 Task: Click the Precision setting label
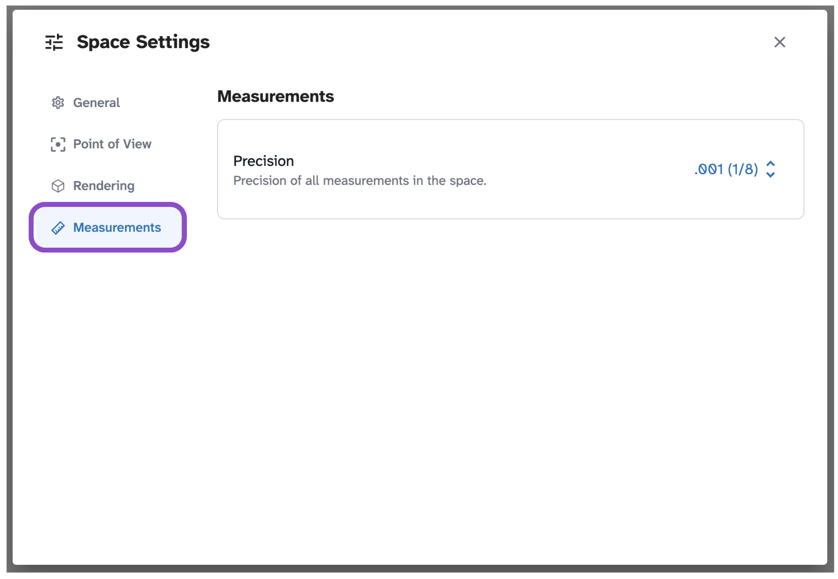(x=263, y=161)
